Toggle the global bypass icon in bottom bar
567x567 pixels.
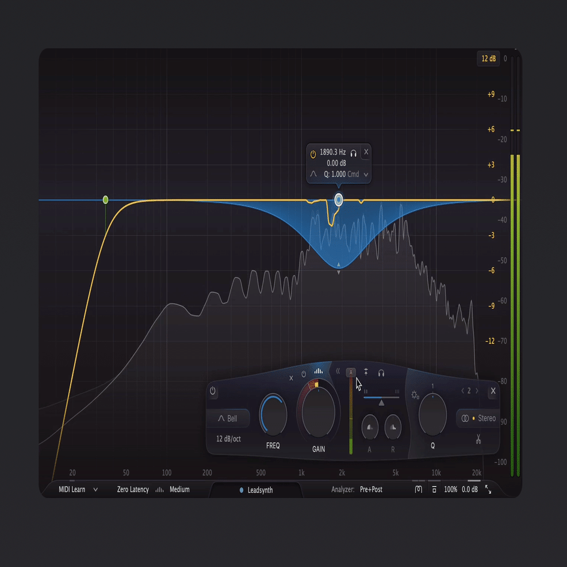(434, 489)
